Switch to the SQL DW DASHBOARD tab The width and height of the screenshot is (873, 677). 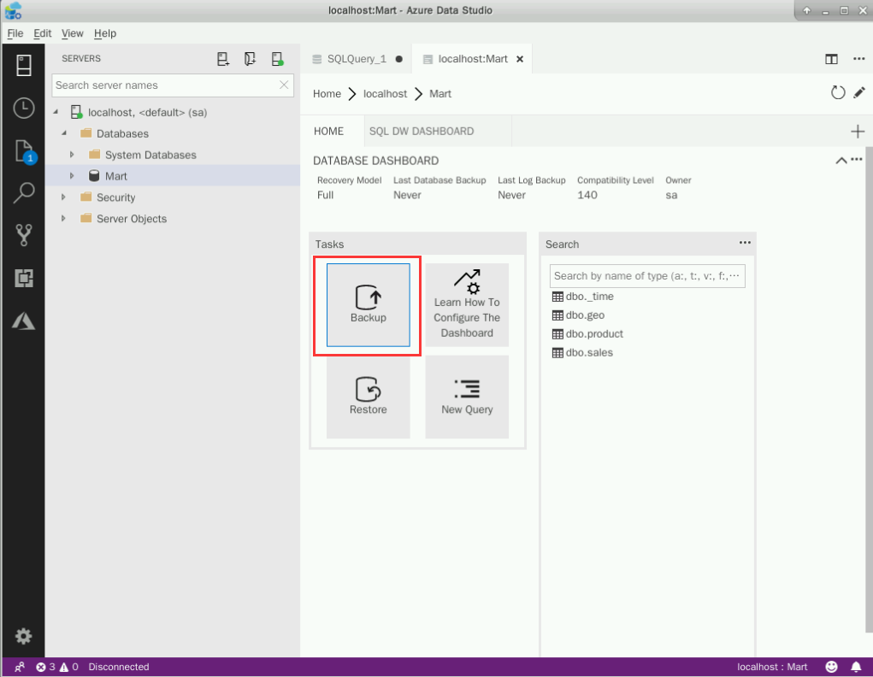tap(421, 132)
